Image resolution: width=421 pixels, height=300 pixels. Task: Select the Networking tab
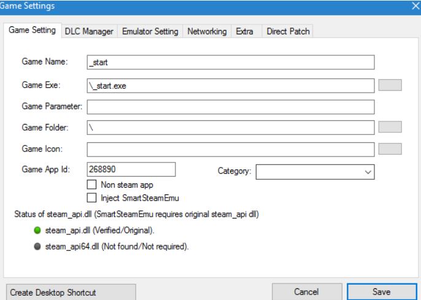pos(206,31)
